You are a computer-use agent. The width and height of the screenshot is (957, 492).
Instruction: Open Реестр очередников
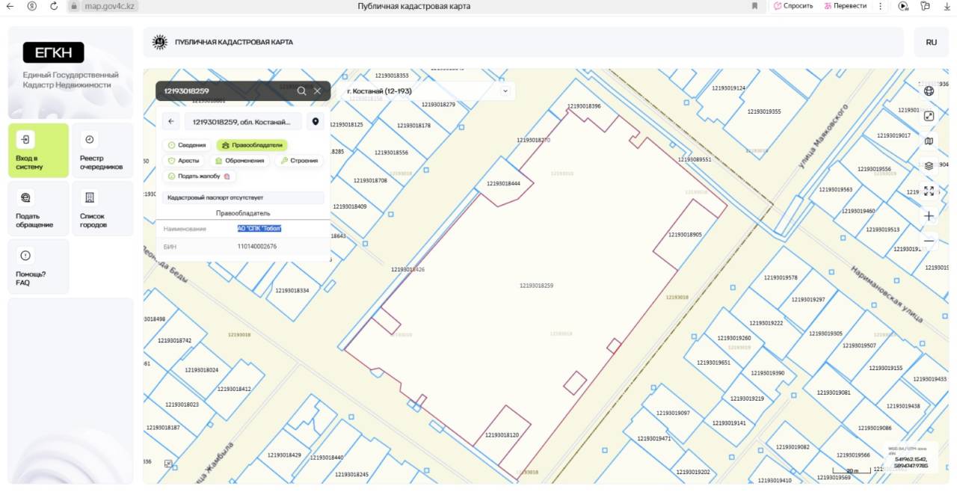[x=102, y=151]
